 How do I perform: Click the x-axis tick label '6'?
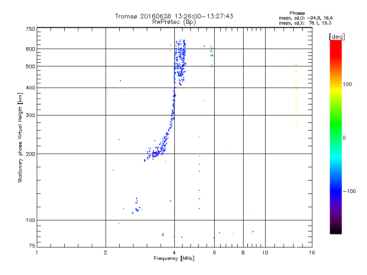pyautogui.click(x=214, y=253)
